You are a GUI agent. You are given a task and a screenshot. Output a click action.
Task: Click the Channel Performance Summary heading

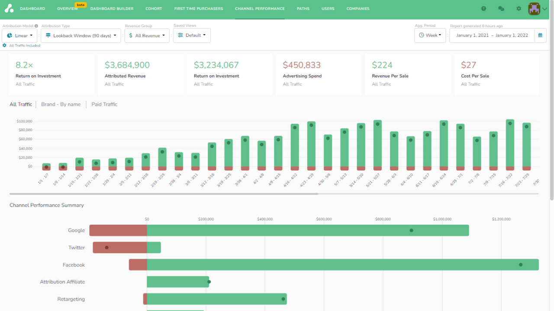[x=47, y=205]
